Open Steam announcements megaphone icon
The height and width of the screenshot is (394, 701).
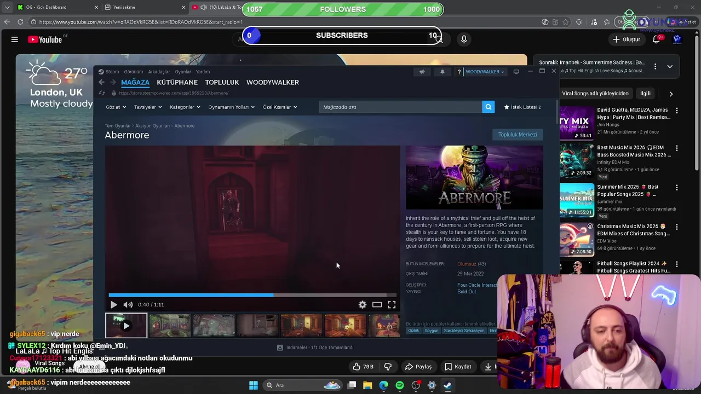pyautogui.click(x=422, y=72)
